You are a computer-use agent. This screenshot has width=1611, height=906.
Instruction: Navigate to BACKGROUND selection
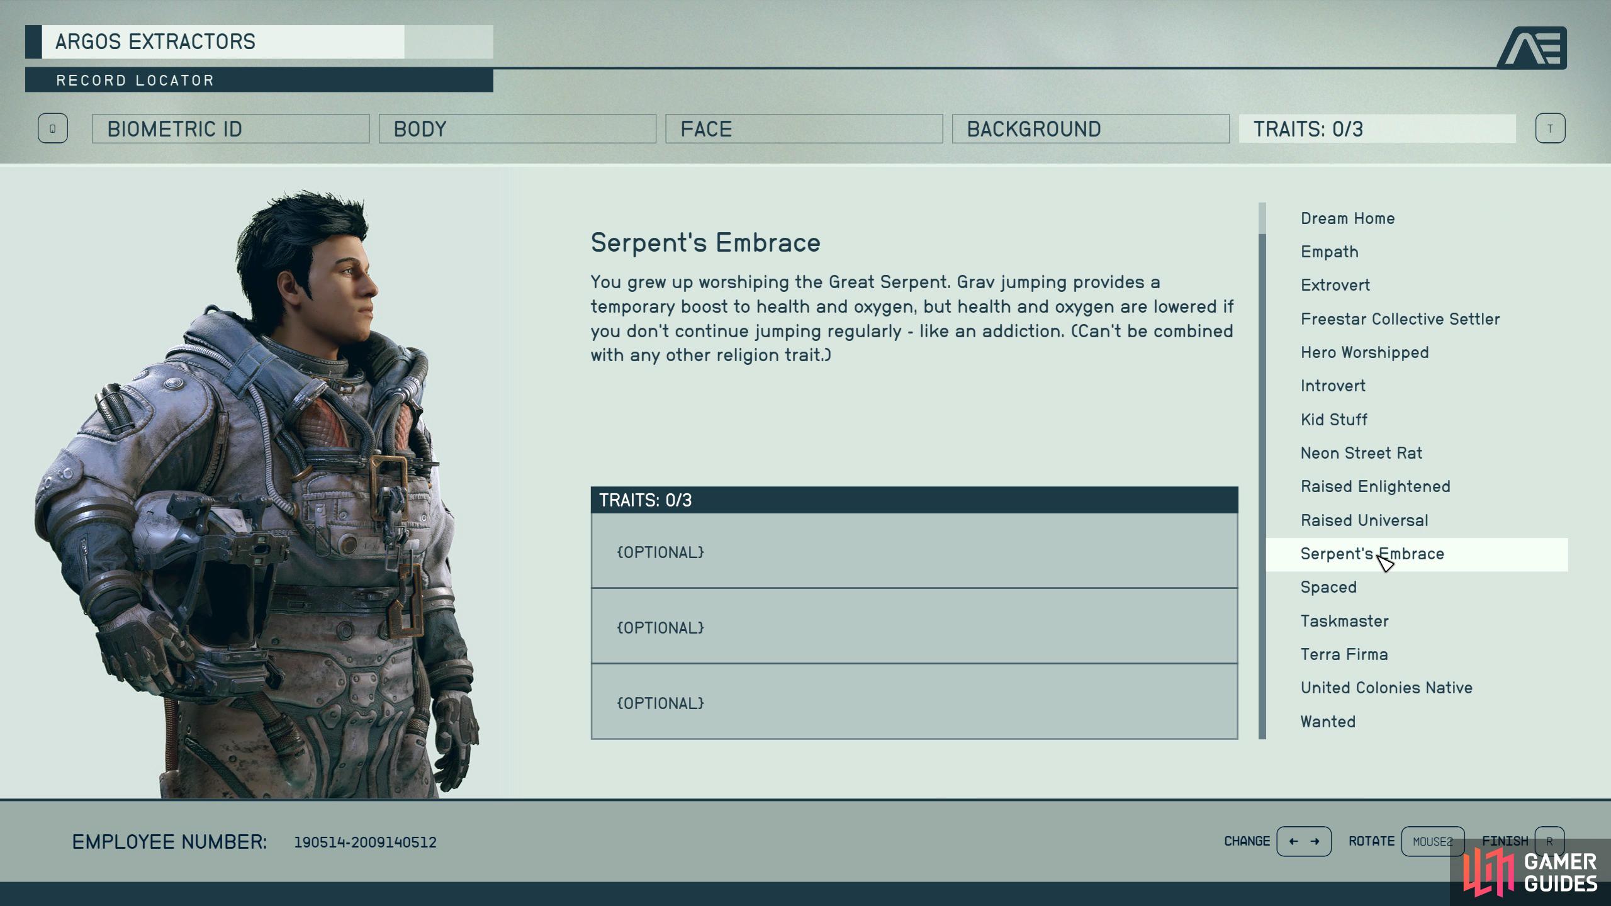coord(1087,127)
